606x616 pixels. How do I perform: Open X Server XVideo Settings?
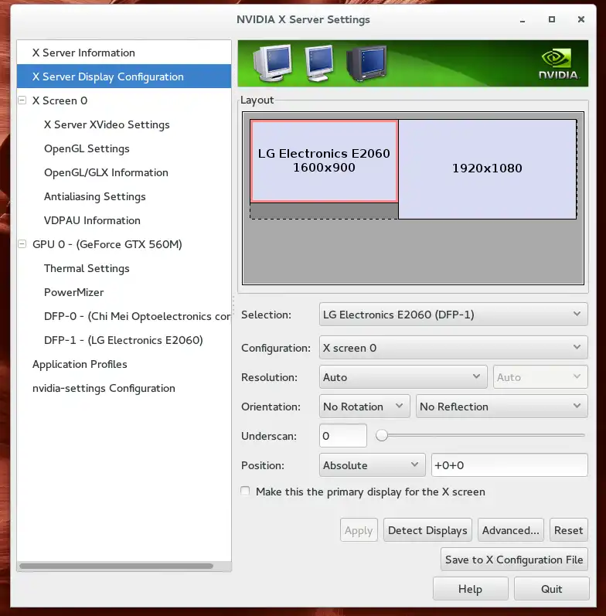click(124, 124)
